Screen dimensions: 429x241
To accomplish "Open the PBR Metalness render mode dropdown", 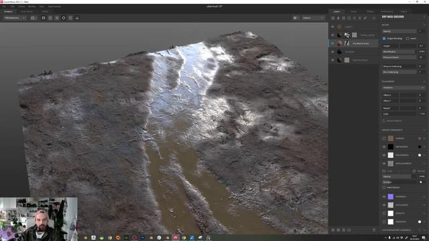I will point(15,18).
